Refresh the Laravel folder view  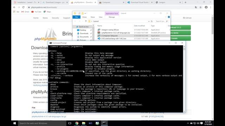click(x=152, y=21)
